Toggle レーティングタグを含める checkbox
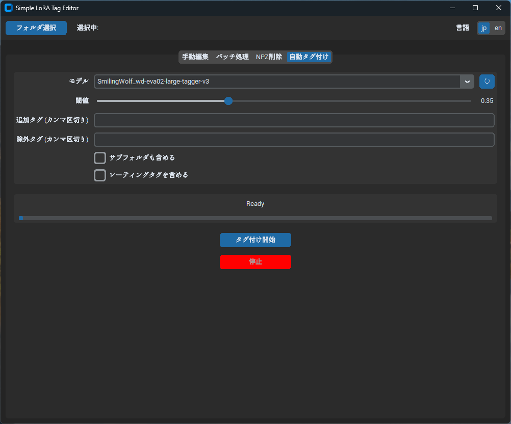The height and width of the screenshot is (424, 511). [x=100, y=175]
